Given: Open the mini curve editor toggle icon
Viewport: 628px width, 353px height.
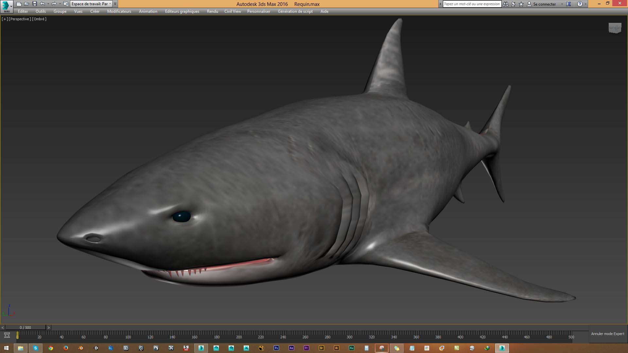Looking at the screenshot, I should (x=7, y=335).
